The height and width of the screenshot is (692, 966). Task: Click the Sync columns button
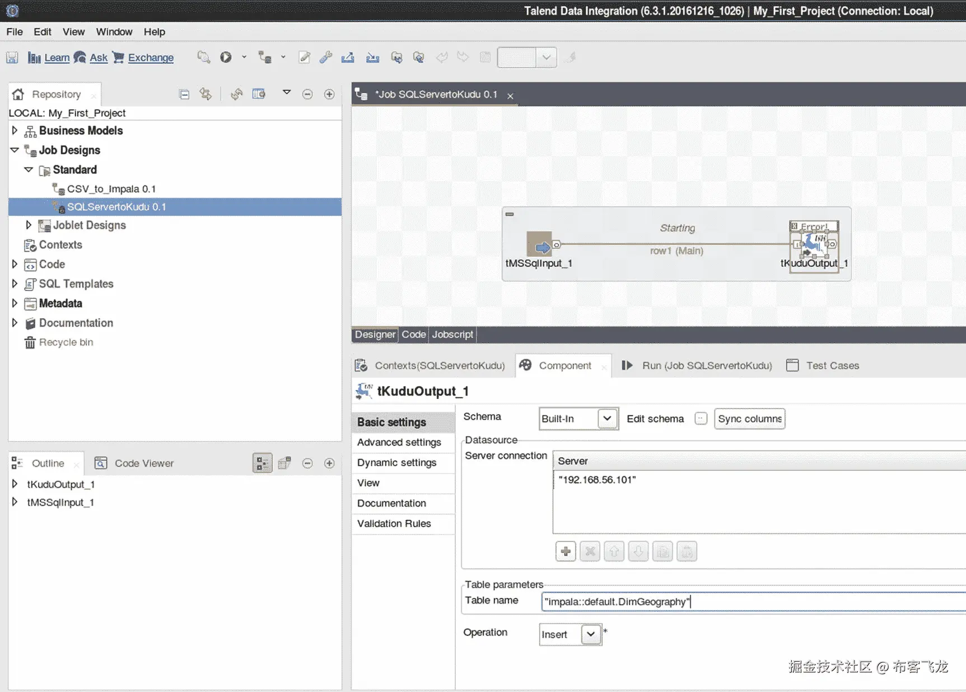click(749, 419)
